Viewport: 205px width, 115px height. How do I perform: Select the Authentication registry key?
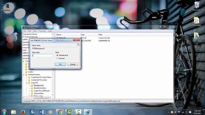(34, 74)
